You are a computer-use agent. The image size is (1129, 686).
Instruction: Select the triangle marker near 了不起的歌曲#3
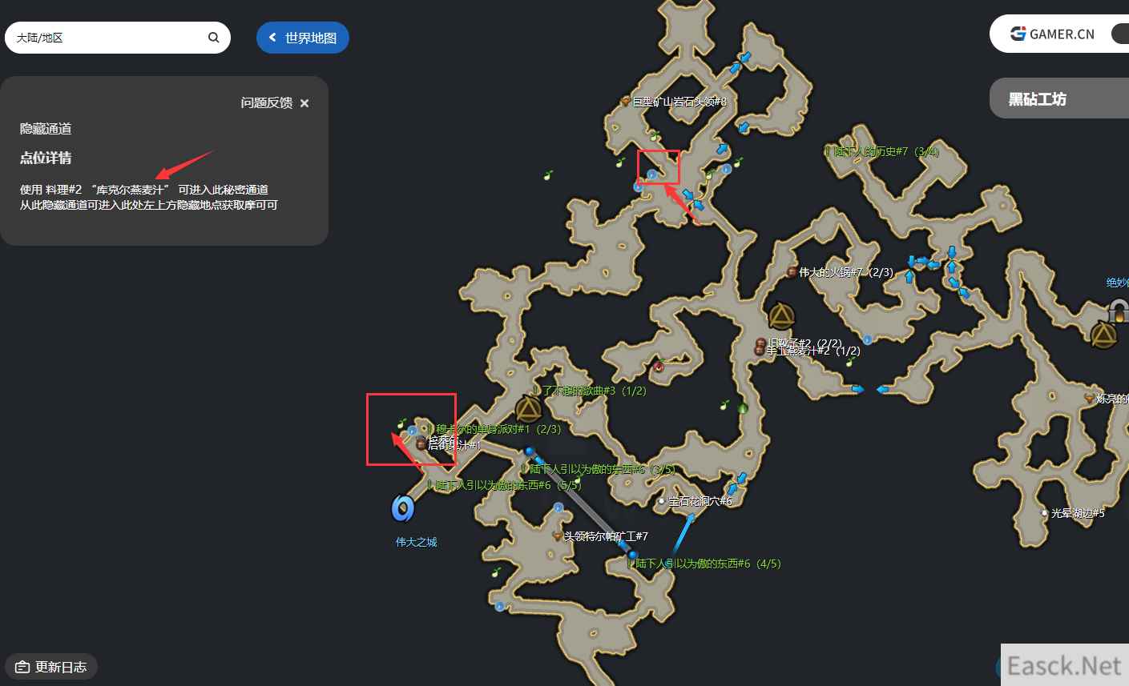[528, 409]
